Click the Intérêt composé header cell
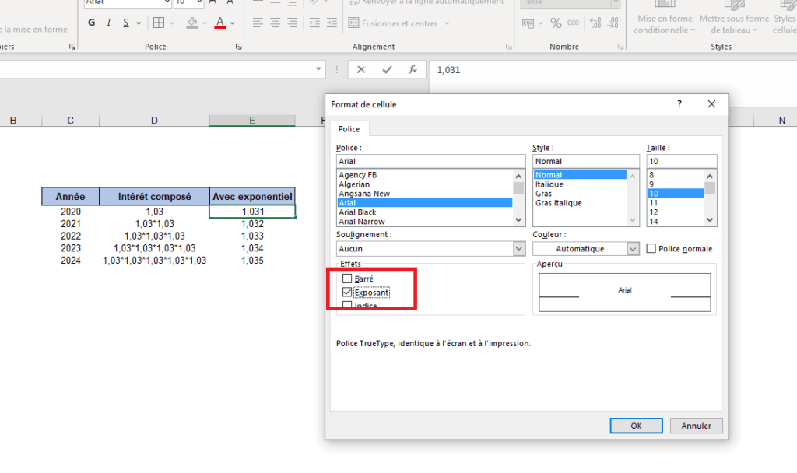 pyautogui.click(x=155, y=197)
